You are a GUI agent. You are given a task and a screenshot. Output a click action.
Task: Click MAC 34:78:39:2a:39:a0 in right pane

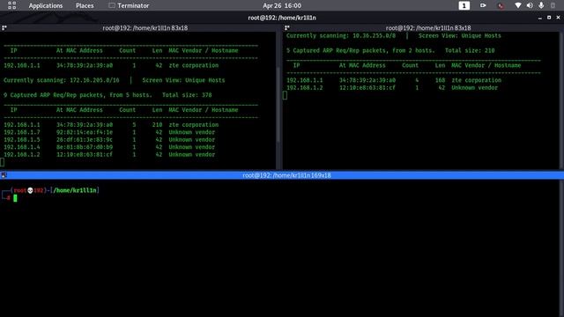pyautogui.click(x=367, y=80)
